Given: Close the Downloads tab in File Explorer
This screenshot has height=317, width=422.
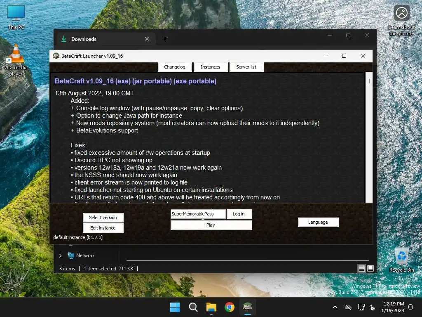Looking at the screenshot, I should tap(147, 39).
